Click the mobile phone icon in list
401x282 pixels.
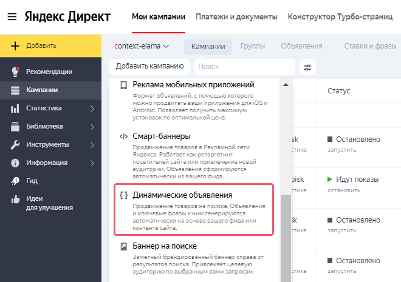tap(124, 86)
